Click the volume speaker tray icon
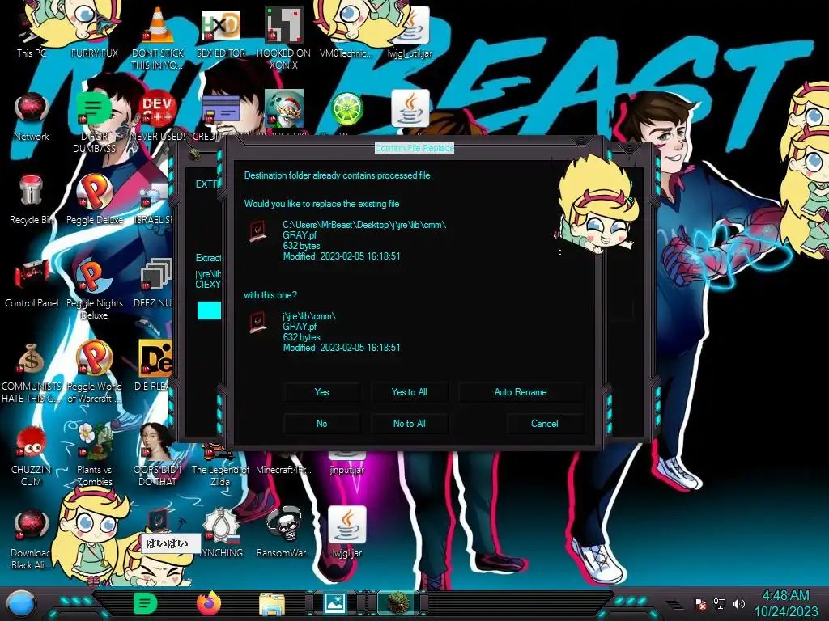Image resolution: width=829 pixels, height=621 pixels. pos(739,603)
